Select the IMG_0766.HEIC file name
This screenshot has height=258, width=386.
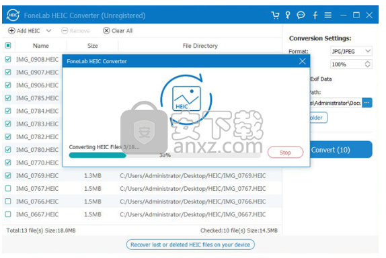(x=38, y=202)
